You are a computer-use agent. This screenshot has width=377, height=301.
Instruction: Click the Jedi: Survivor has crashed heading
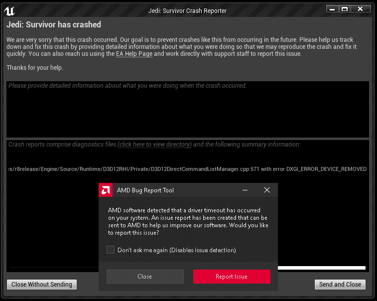(54, 24)
